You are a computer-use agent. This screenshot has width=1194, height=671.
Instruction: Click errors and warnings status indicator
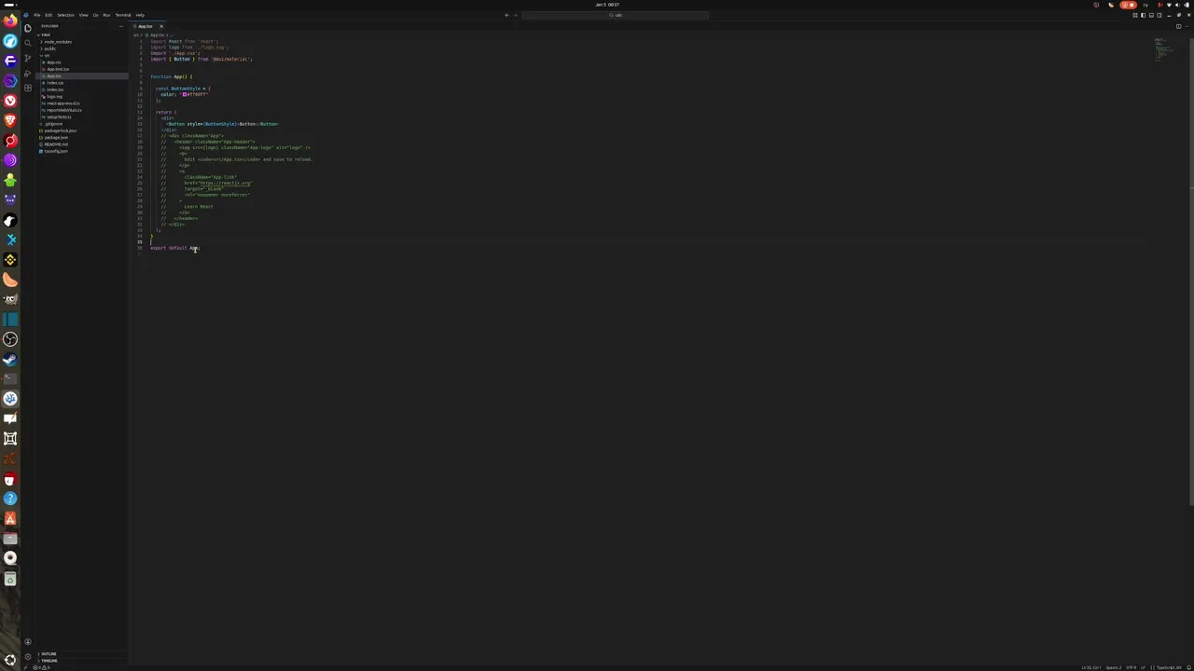pos(41,667)
